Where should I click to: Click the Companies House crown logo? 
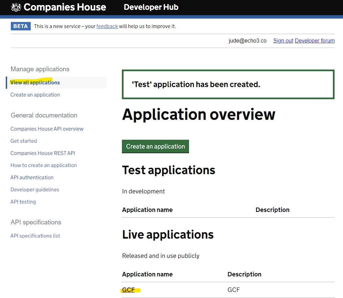click(x=15, y=7)
